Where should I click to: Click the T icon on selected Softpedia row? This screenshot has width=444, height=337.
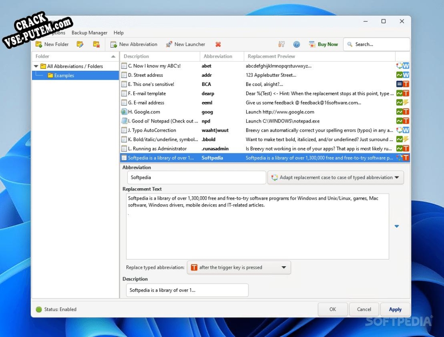pyautogui.click(x=406, y=158)
